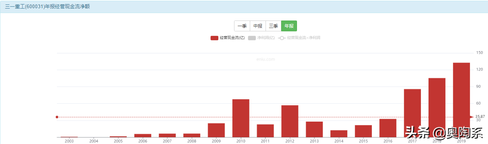Click the 2008 x-axis year label
The width and height of the screenshot is (488, 144).
point(192,141)
